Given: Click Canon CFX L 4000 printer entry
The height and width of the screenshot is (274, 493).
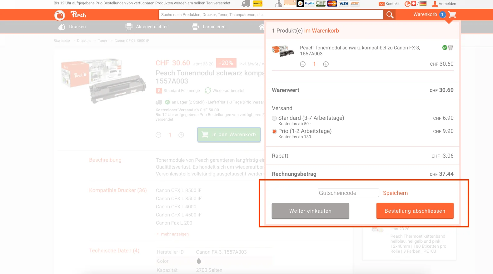Looking at the screenshot, I should point(176,207).
